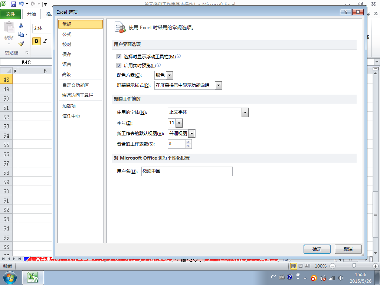Open the ScreenTip style dropdown

(x=218, y=85)
